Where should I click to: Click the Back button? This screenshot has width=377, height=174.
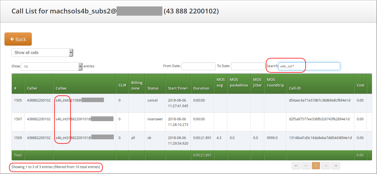pos(18,39)
